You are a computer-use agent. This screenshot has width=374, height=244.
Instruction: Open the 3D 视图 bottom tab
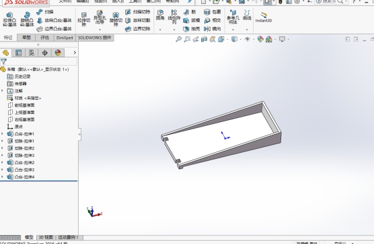(x=46, y=237)
